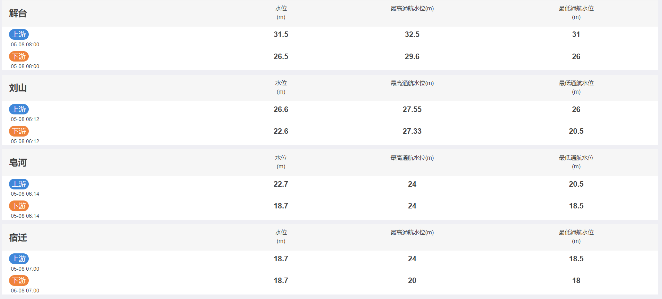Select the 皂河 station heading
Screen dimensions: 662x299
[18, 162]
